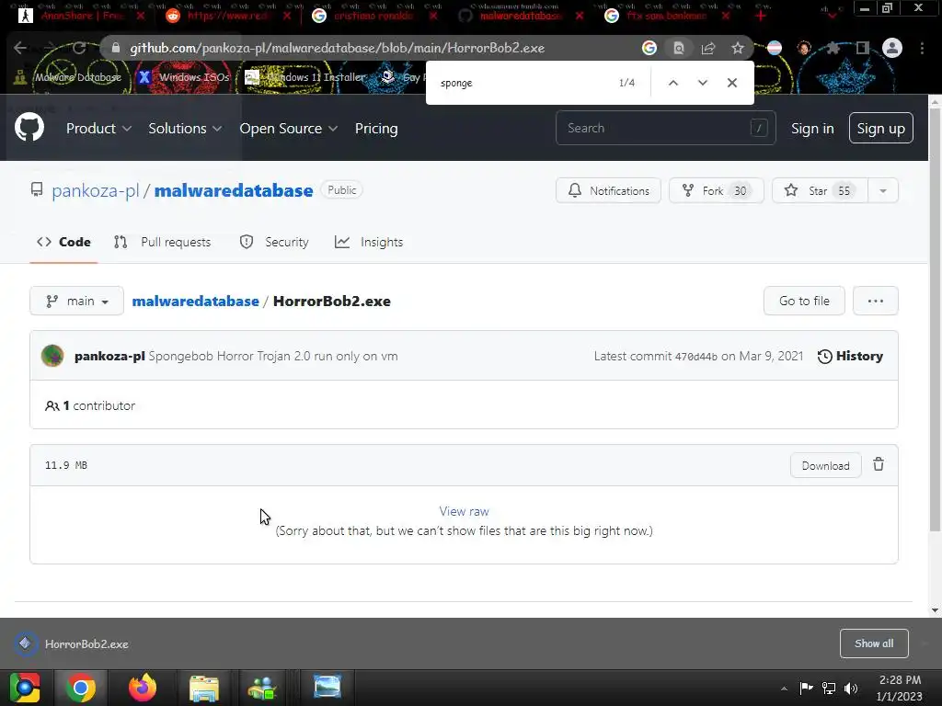The width and height of the screenshot is (942, 706).
Task: Click the Google icon in the address bar
Action: (649, 48)
